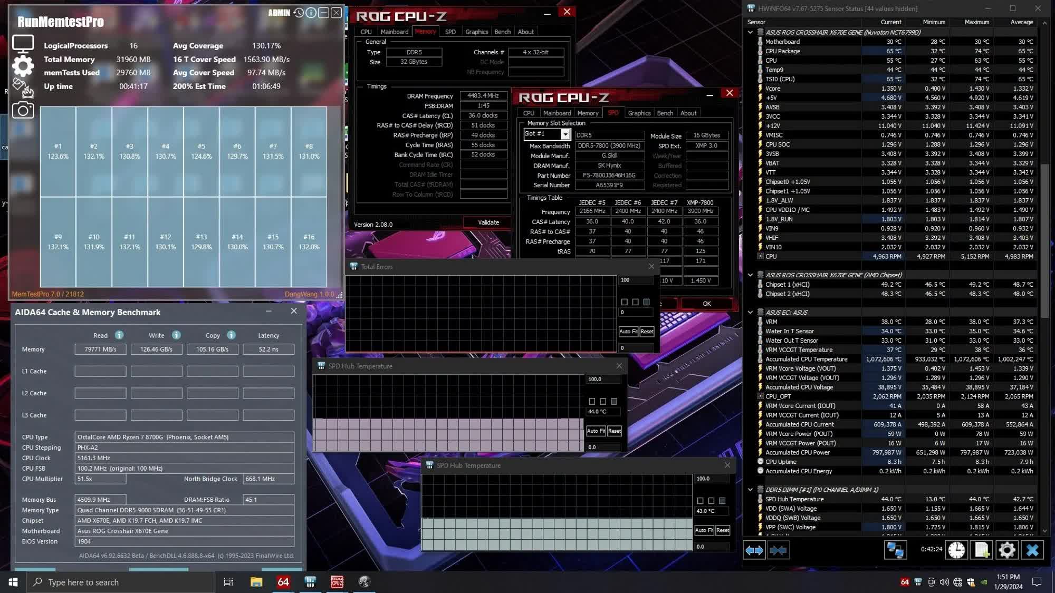Click HWiNFO network computers icon
Screen dimensions: 1055x593
(x=895, y=550)
